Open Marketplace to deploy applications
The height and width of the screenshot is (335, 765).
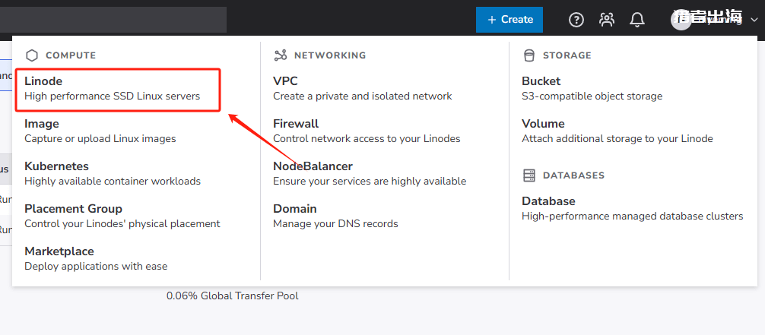(96, 258)
